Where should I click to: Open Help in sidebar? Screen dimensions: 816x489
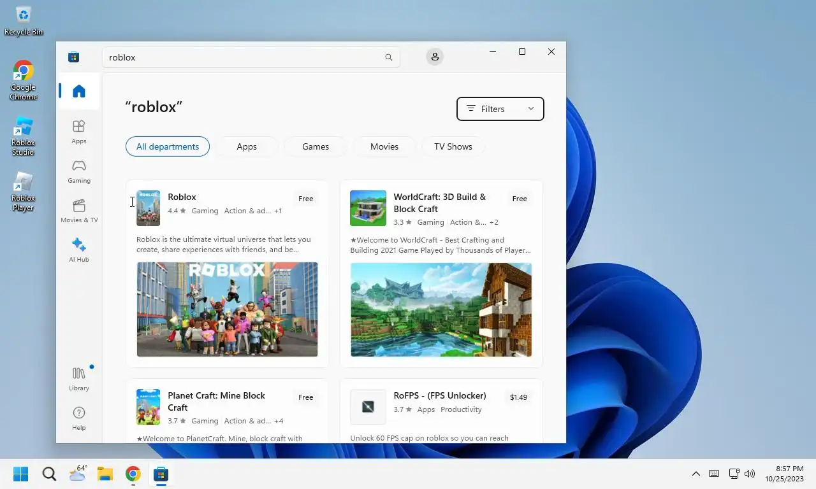coord(79,418)
